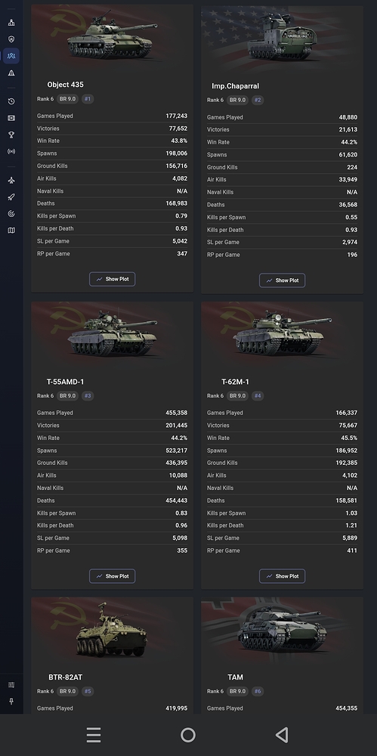377x756 pixels.
Task: Toggle the pin icon at sidebar bottom
Action: tap(11, 702)
